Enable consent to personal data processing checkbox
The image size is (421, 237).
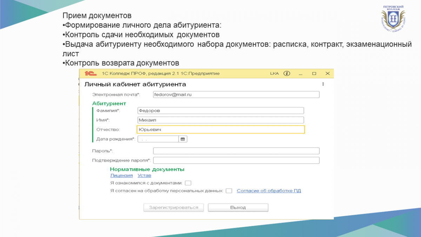click(229, 191)
